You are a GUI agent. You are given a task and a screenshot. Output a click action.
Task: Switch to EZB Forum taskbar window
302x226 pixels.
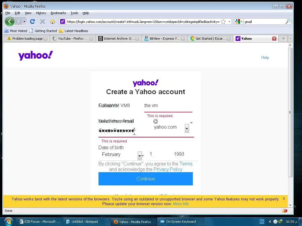tap(40, 222)
